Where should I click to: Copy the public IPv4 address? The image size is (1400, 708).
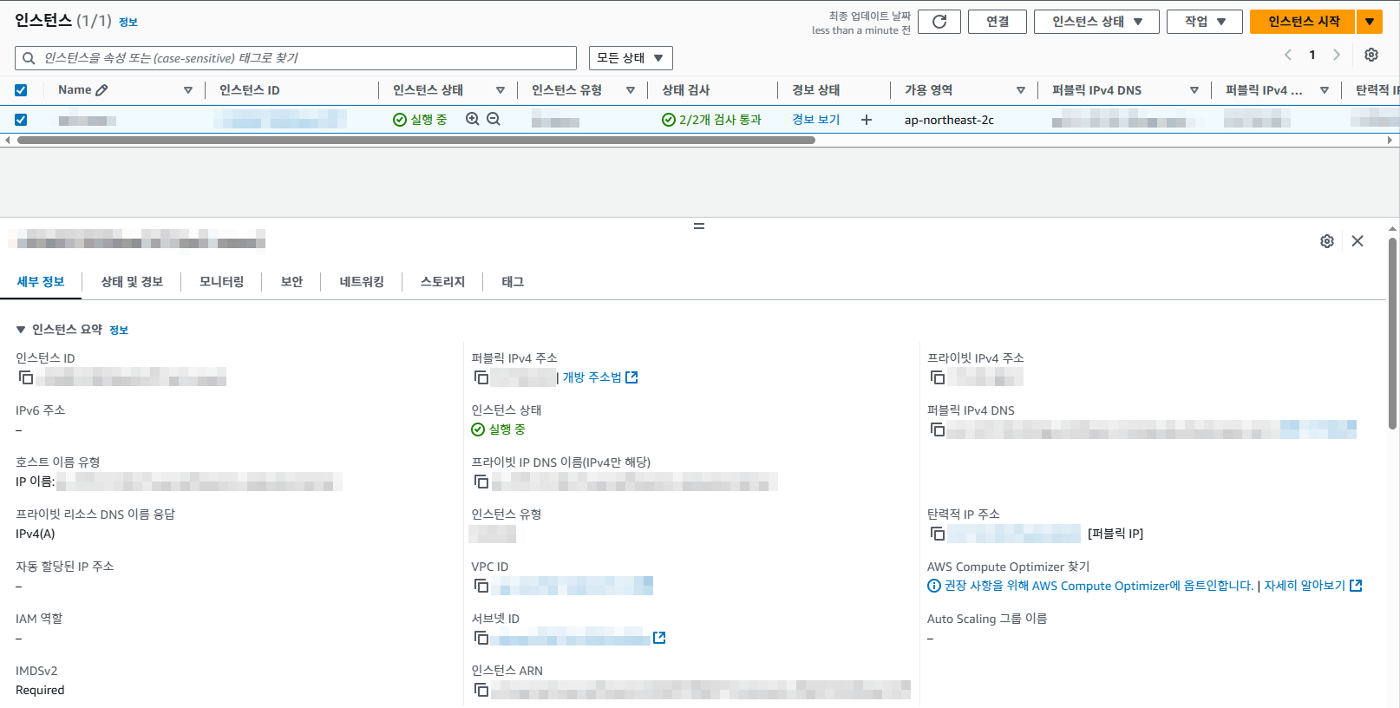pos(481,377)
